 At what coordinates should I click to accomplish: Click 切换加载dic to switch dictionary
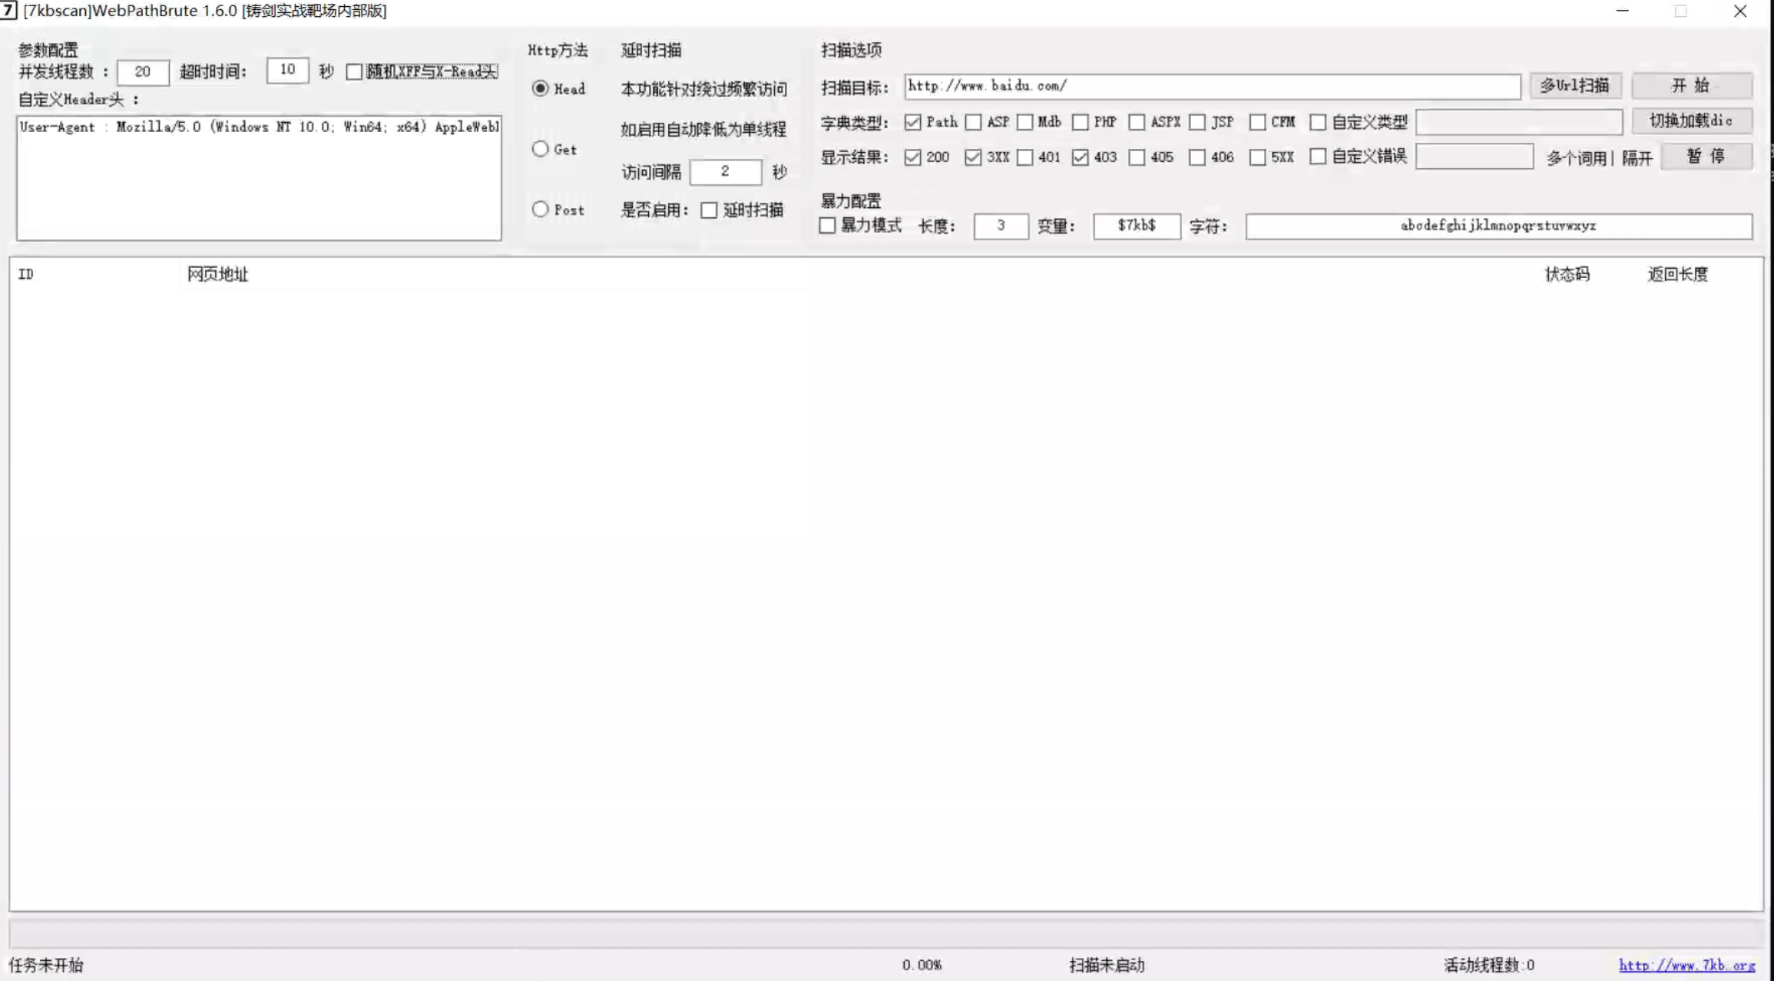tap(1690, 120)
